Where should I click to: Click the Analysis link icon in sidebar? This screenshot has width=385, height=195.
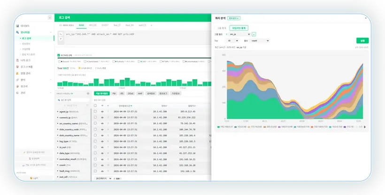click(x=17, y=80)
